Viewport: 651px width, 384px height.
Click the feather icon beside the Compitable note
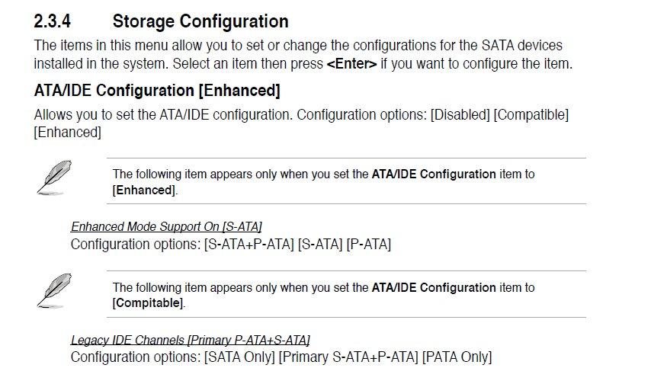pyautogui.click(x=54, y=290)
